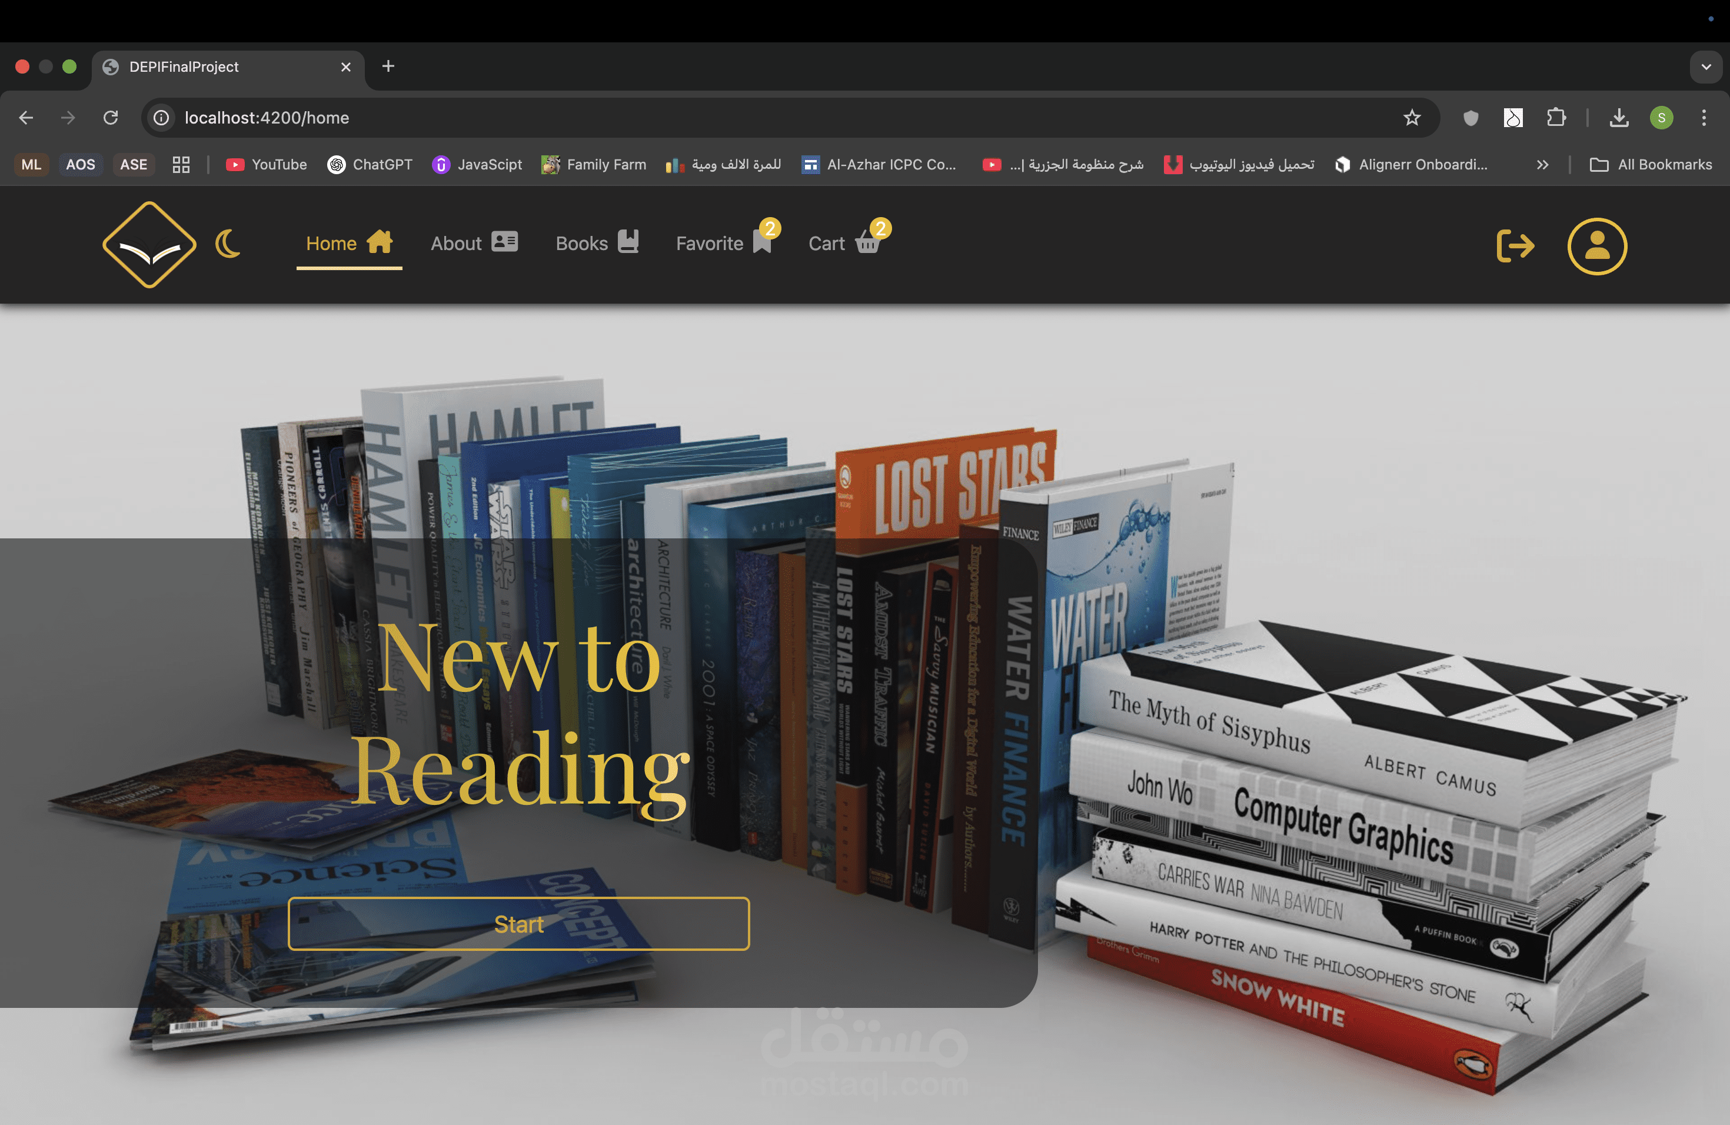Viewport: 1730px width, 1125px height.
Task: Reload the page
Action: (111, 118)
